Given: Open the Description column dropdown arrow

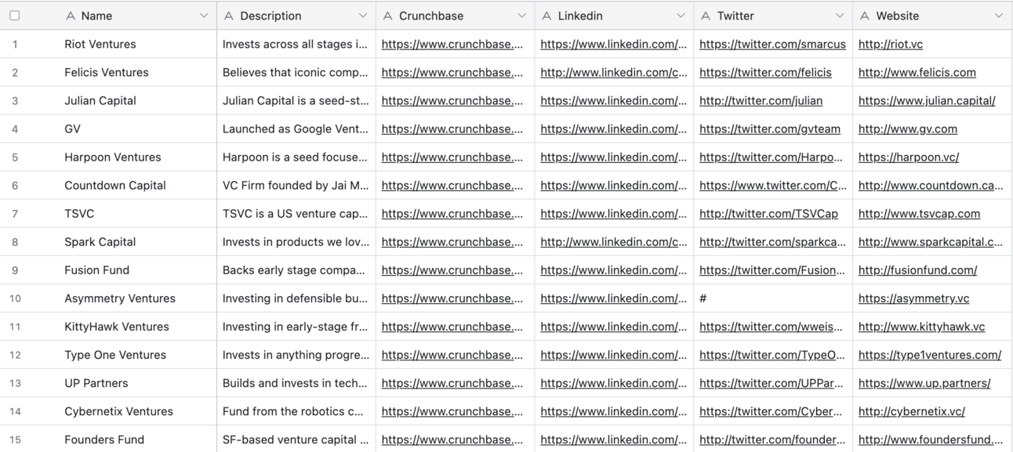Looking at the screenshot, I should pos(362,16).
